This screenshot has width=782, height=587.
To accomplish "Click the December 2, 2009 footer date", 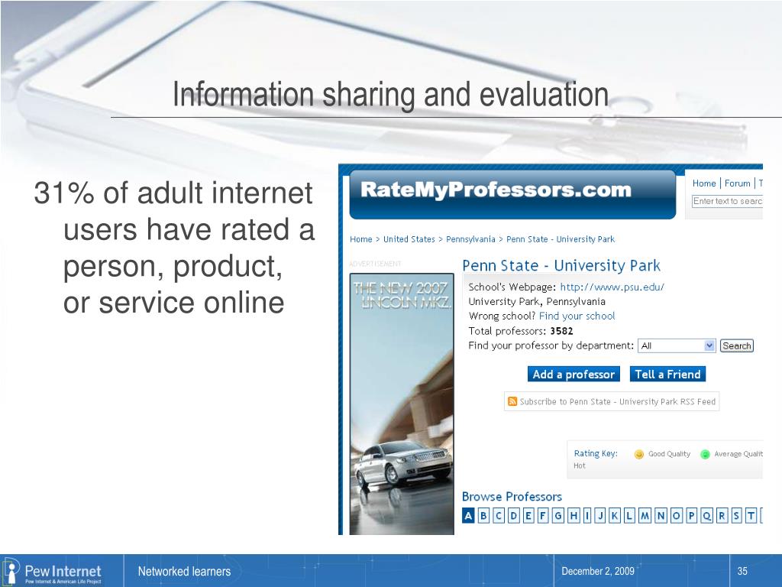I will (597, 571).
